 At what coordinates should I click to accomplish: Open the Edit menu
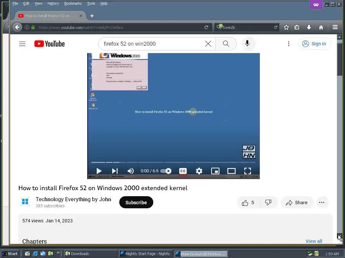(26, 3)
